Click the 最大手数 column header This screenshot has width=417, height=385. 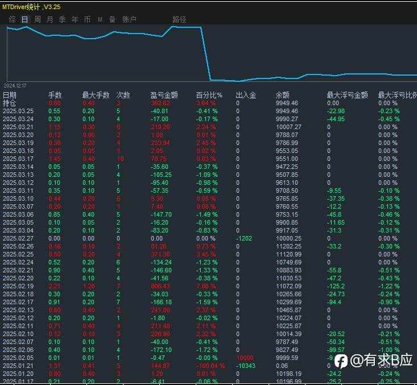(x=96, y=95)
